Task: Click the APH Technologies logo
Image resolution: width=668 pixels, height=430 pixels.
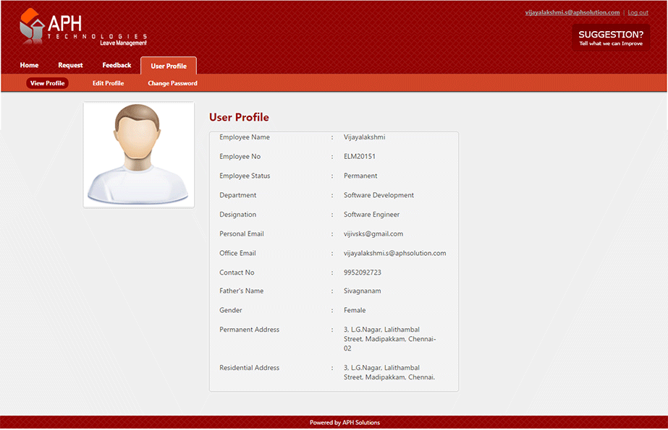Action: point(82,28)
